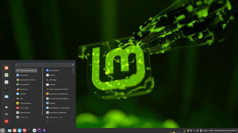Open the green globe favorite in the menu
Screen dimensions: 238x133
coord(6,75)
